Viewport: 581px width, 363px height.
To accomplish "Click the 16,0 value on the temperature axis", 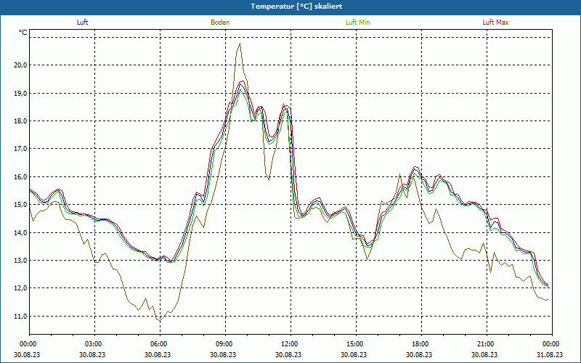I will 20,177.
